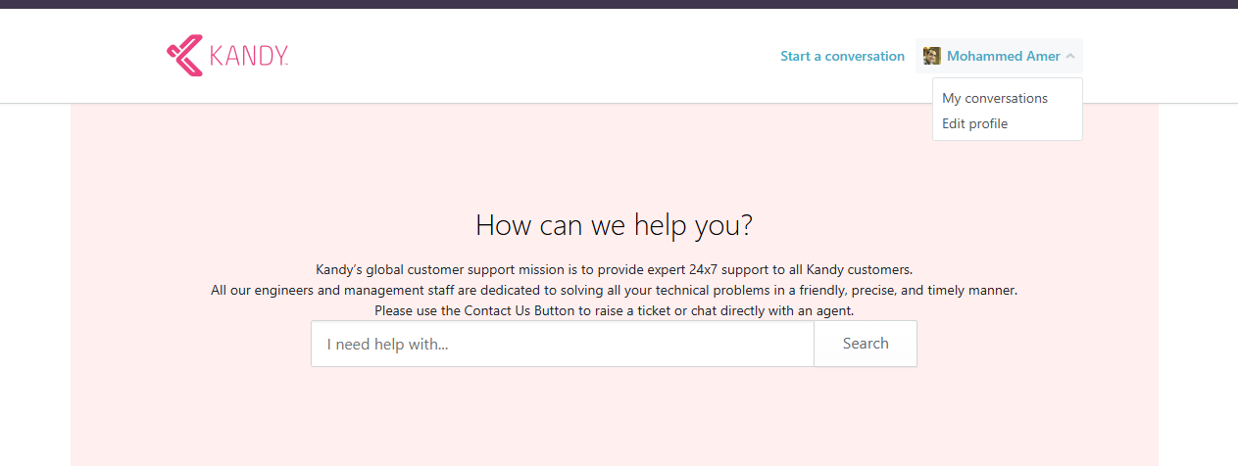Screen dimensions: 1238x466
Task: Click the 'Please use the Contact Us Button' line
Action: click(614, 310)
